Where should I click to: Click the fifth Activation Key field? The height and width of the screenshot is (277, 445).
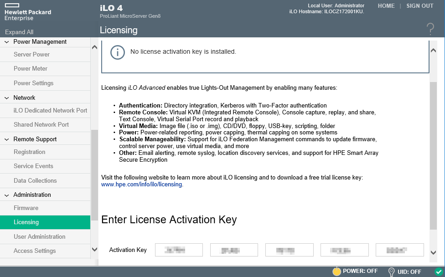[400, 250]
